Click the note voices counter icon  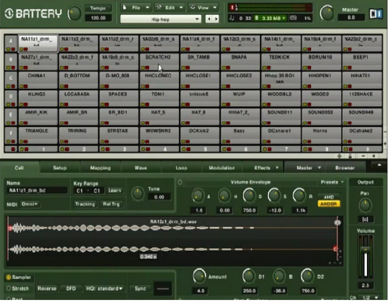click(232, 18)
